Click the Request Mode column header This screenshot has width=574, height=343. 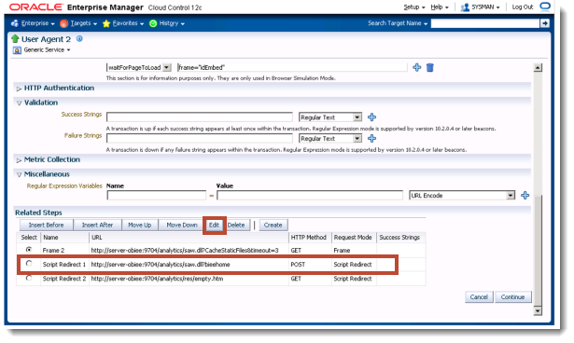click(353, 238)
